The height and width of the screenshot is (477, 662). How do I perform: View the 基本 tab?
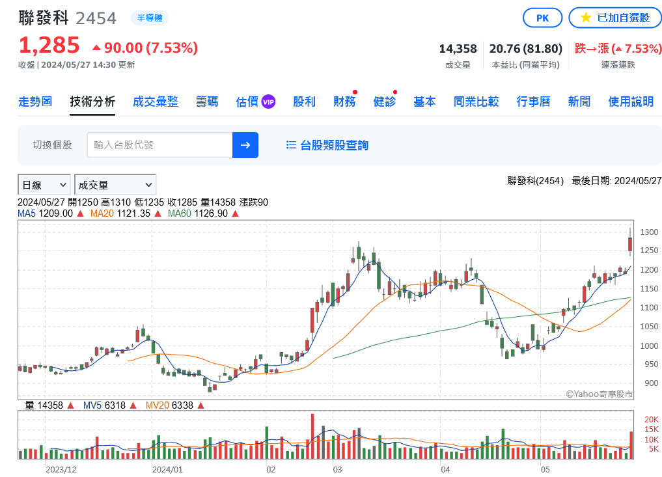(x=424, y=102)
